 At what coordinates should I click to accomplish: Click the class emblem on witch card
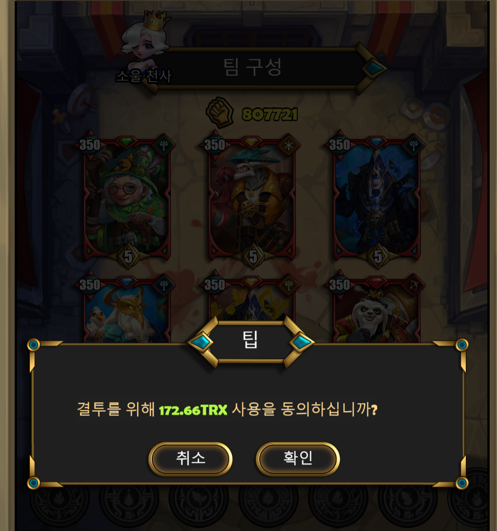click(164, 146)
